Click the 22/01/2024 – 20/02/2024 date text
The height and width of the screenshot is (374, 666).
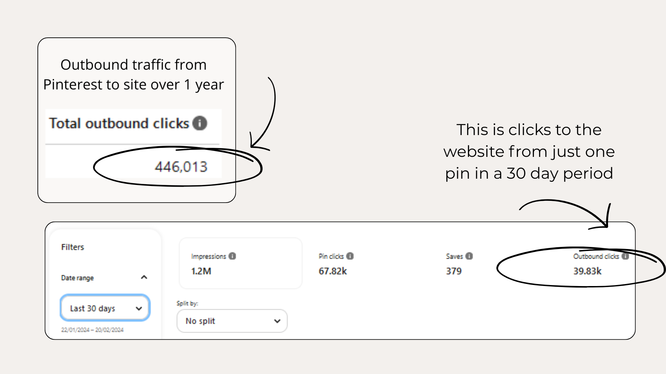[92, 330]
